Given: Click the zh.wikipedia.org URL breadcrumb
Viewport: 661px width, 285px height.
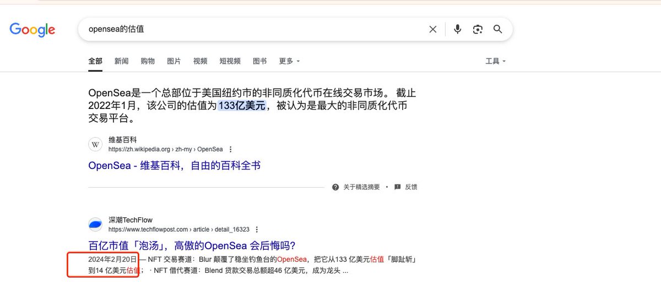Looking at the screenshot, I should tap(165, 149).
